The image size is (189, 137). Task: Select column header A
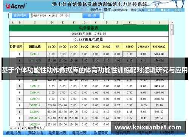[x=12, y=23]
